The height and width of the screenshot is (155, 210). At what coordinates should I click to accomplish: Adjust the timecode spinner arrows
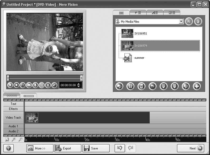pos(79,85)
